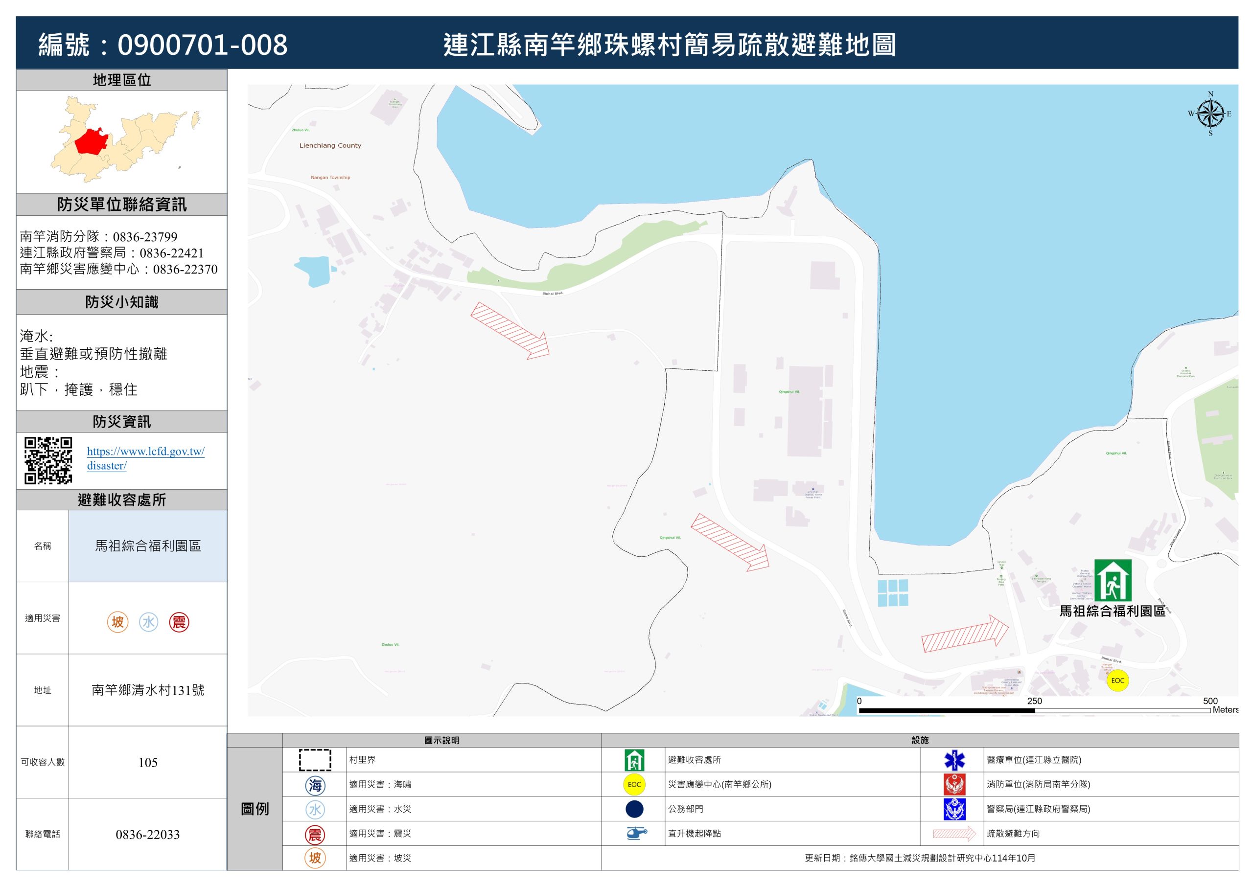The height and width of the screenshot is (886, 1253).
Task: Click the QR code image
Action: (x=48, y=460)
